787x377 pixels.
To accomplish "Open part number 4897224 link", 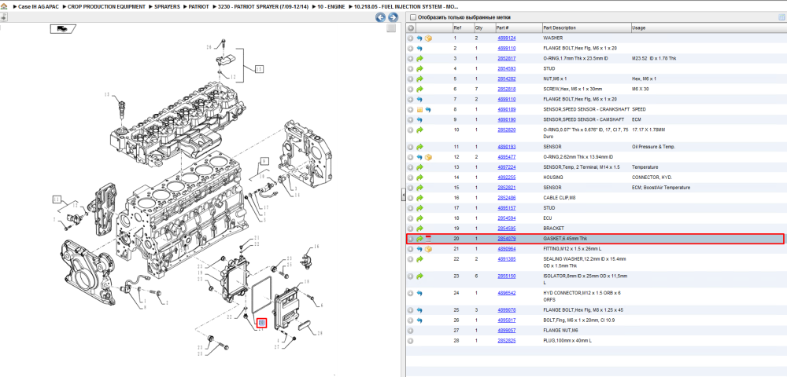I will tap(506, 167).
